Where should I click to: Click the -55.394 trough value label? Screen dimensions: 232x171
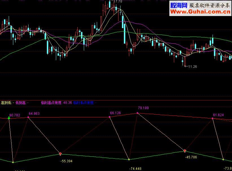pos(66,161)
